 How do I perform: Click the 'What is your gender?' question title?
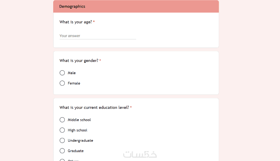pos(79,61)
